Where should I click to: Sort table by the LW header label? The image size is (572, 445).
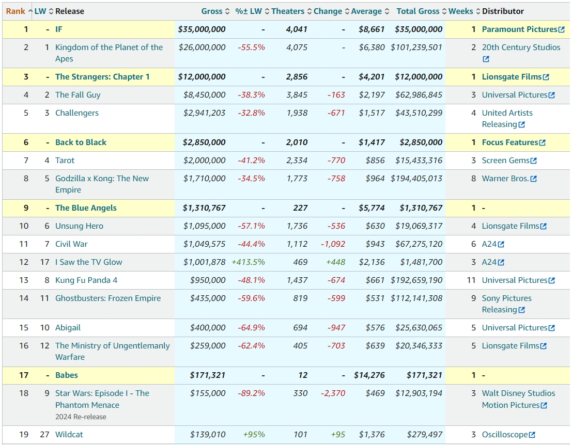point(40,11)
